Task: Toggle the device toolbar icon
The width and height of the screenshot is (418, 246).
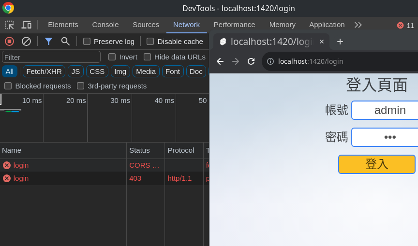Action: point(26,25)
